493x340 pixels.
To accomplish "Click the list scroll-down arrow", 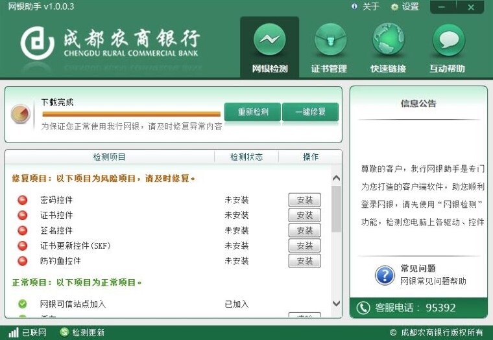I will coord(336,303).
